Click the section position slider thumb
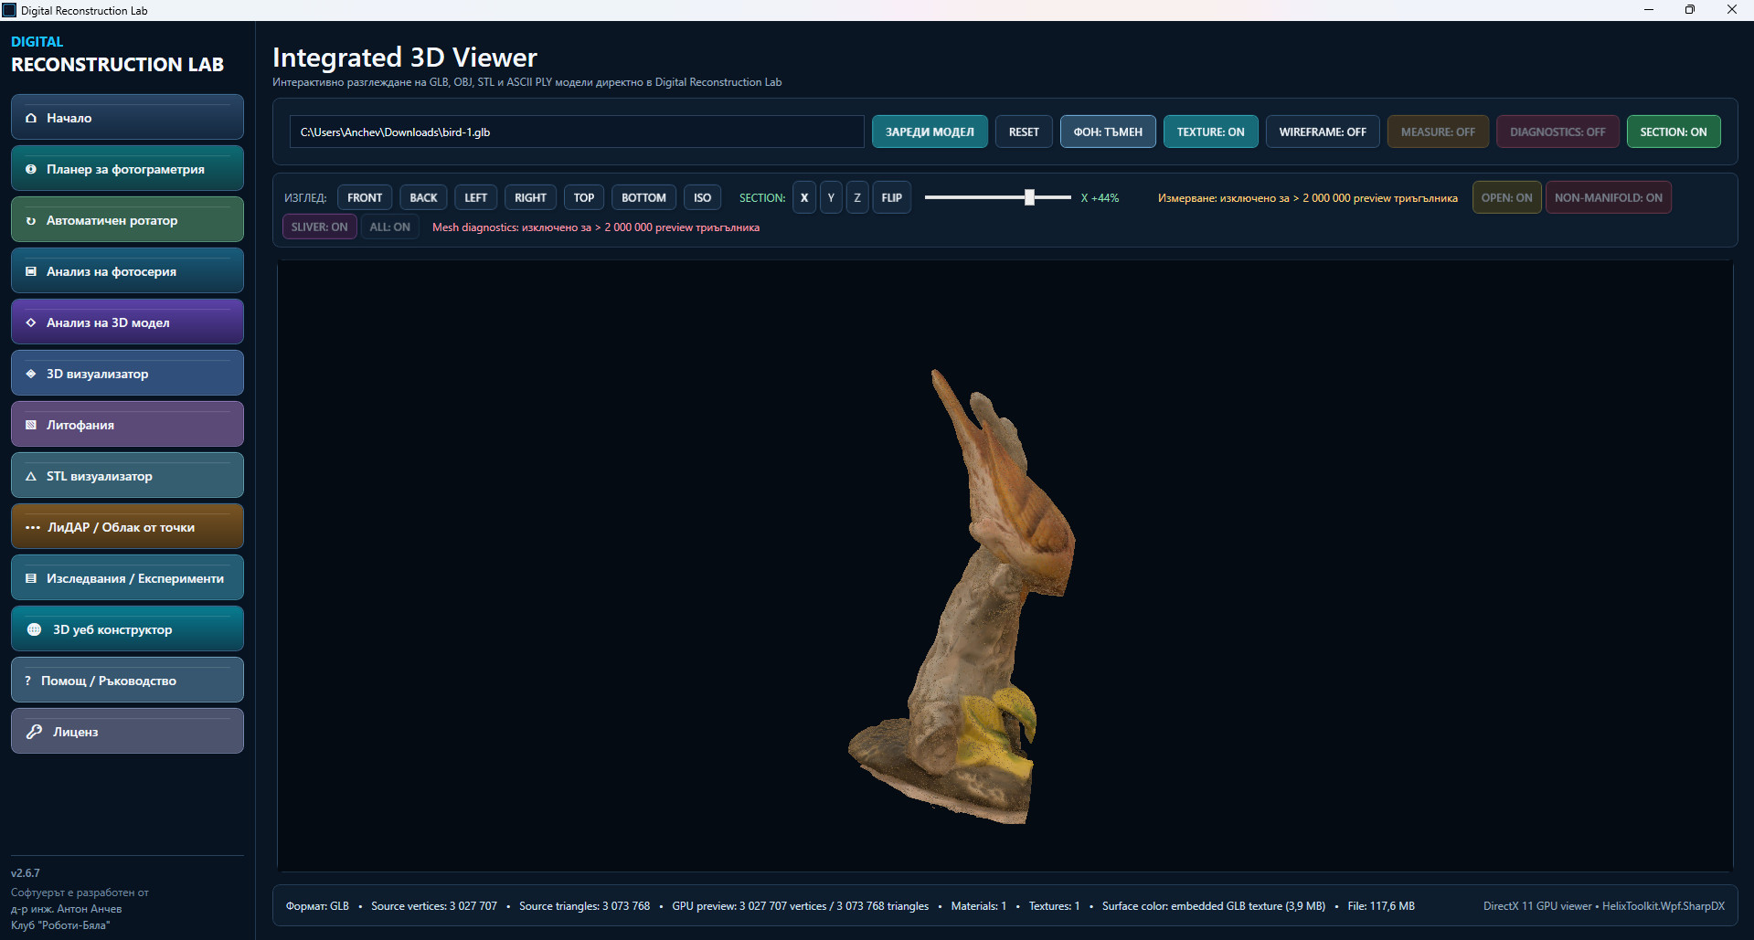The width and height of the screenshot is (1754, 940). 1029,197
